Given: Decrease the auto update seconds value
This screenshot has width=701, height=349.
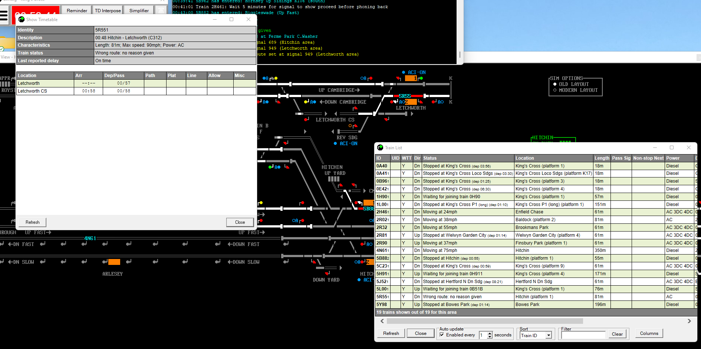Looking at the screenshot, I should click(490, 337).
